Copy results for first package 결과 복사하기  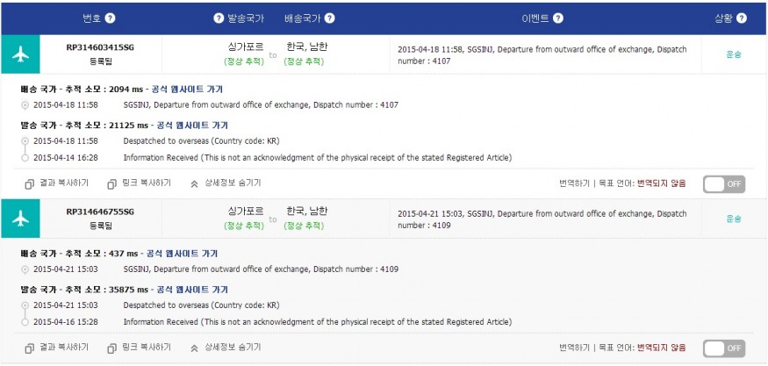56,183
